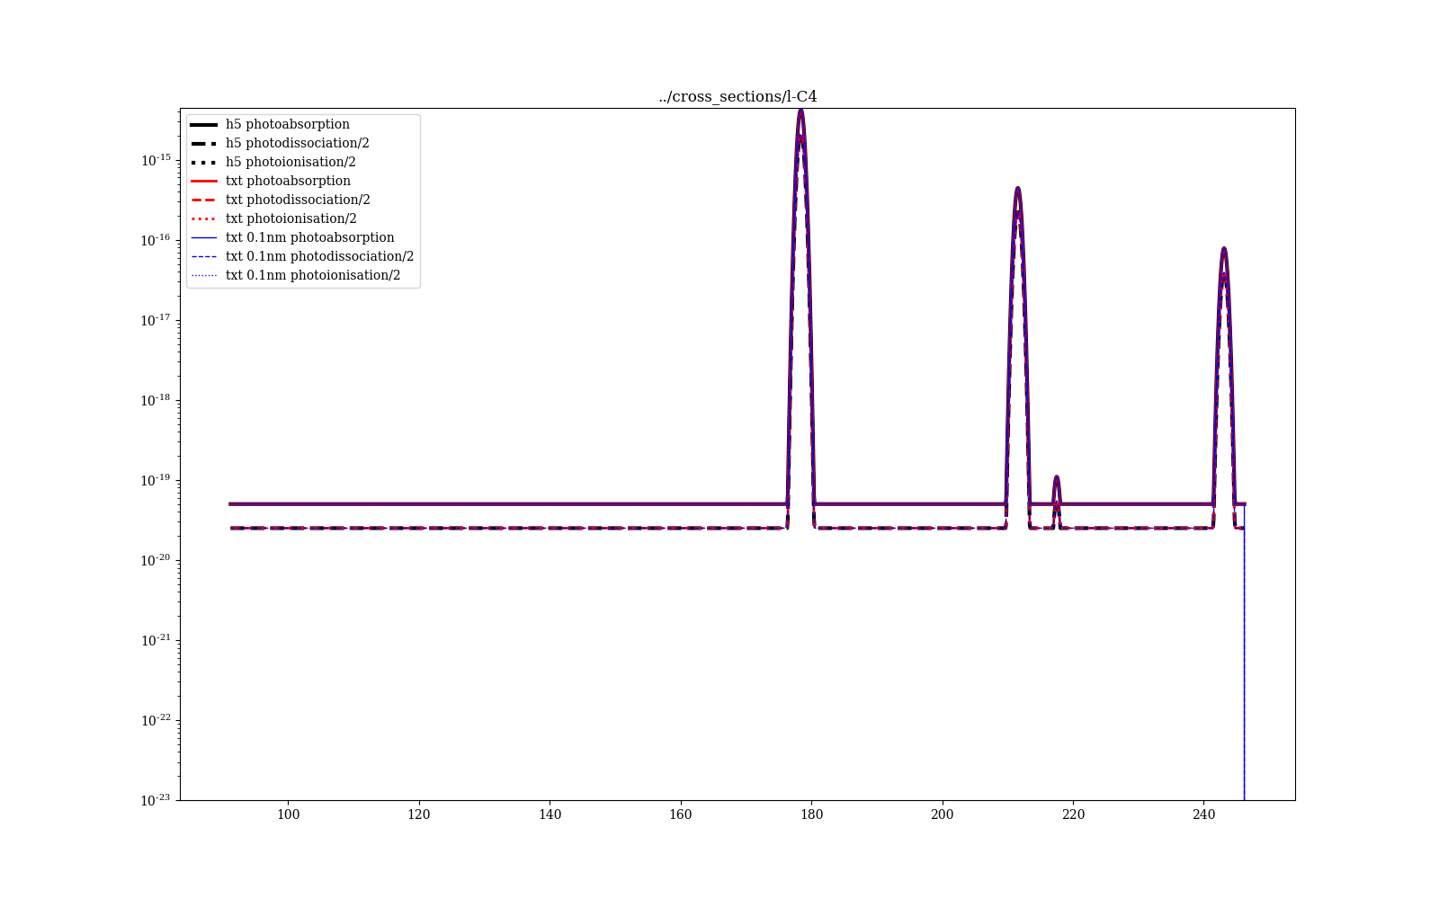Click the plot title ../cross_sections/l-C4
The height and width of the screenshot is (899, 1439).
click(737, 97)
